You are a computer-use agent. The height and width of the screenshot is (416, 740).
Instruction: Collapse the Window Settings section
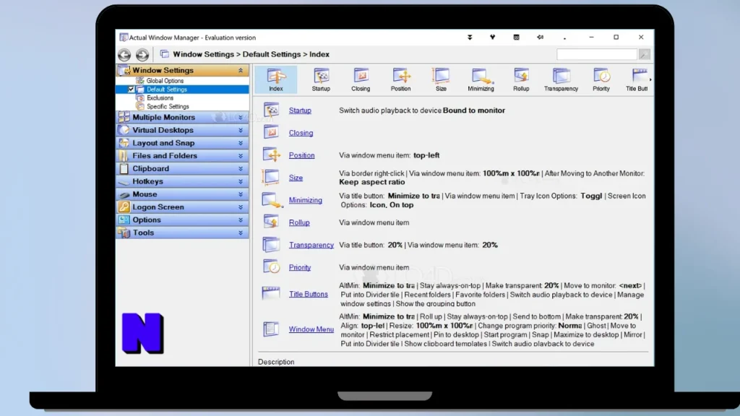pyautogui.click(x=241, y=70)
